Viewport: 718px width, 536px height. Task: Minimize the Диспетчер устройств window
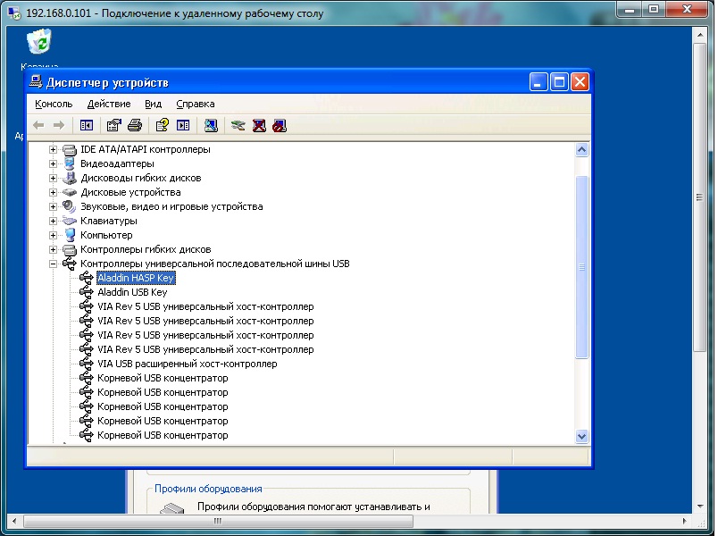[538, 82]
